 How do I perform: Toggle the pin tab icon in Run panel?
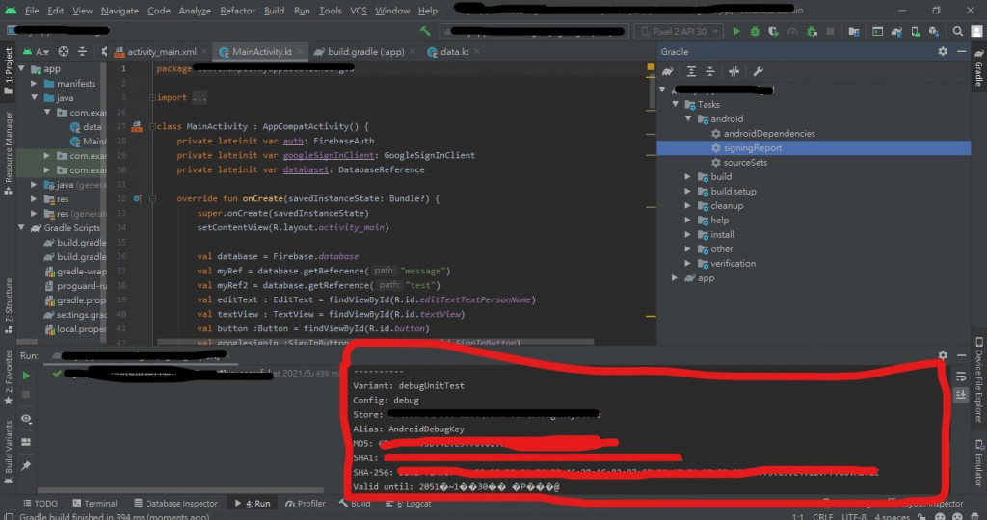26,466
